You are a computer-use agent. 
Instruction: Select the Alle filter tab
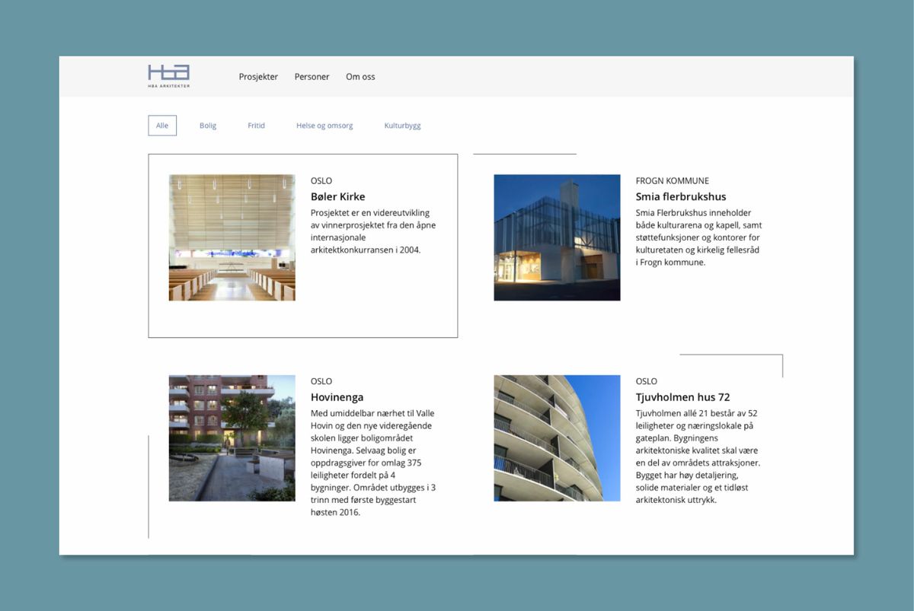pyautogui.click(x=162, y=126)
